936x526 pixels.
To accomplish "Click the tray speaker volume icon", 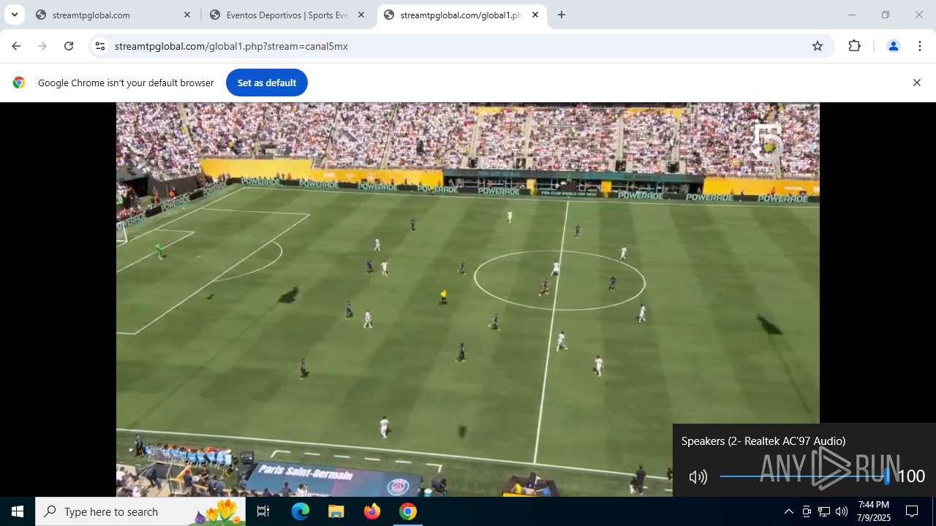I will (x=842, y=511).
